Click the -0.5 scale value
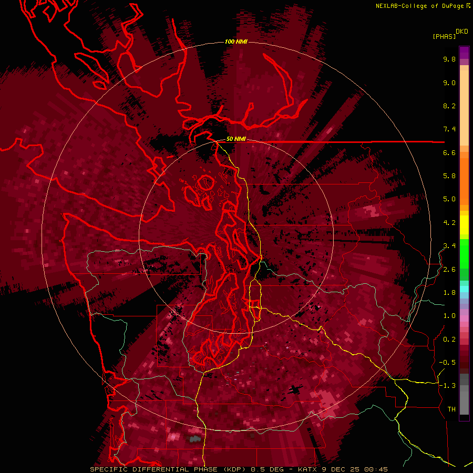This screenshot has height=473, width=473. pyautogui.click(x=447, y=363)
